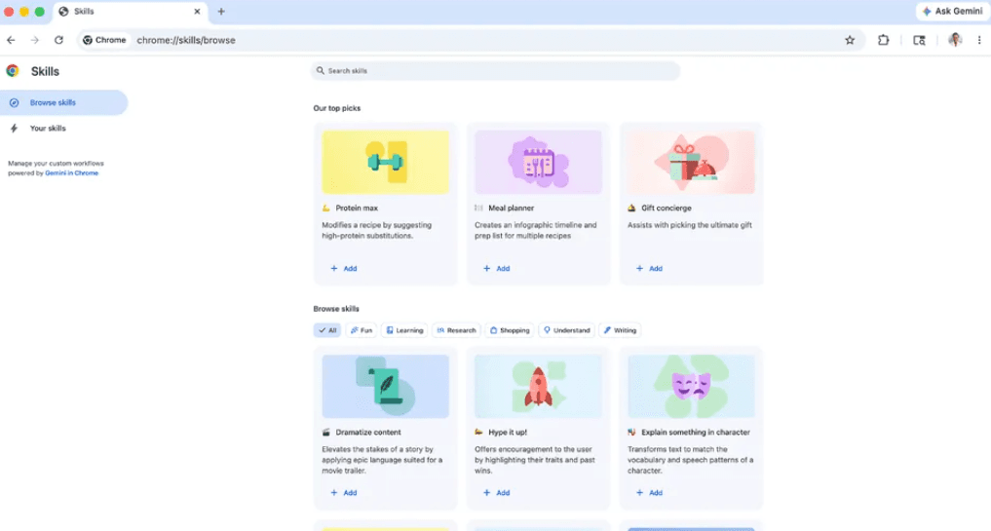Image resolution: width=991 pixels, height=531 pixels.
Task: Toggle the Shopping filter chip
Action: coord(510,330)
